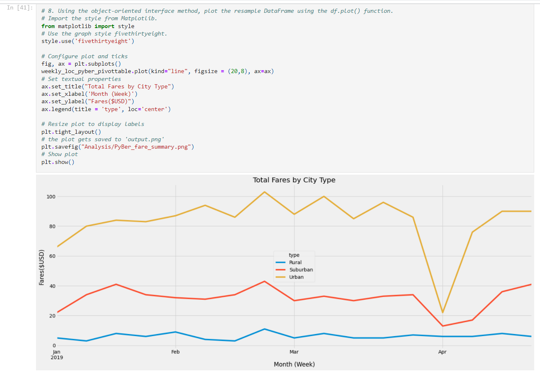Screen dimensions: 540x372
Task: Click the yellow Urban line at its peak
Action: click(x=265, y=192)
